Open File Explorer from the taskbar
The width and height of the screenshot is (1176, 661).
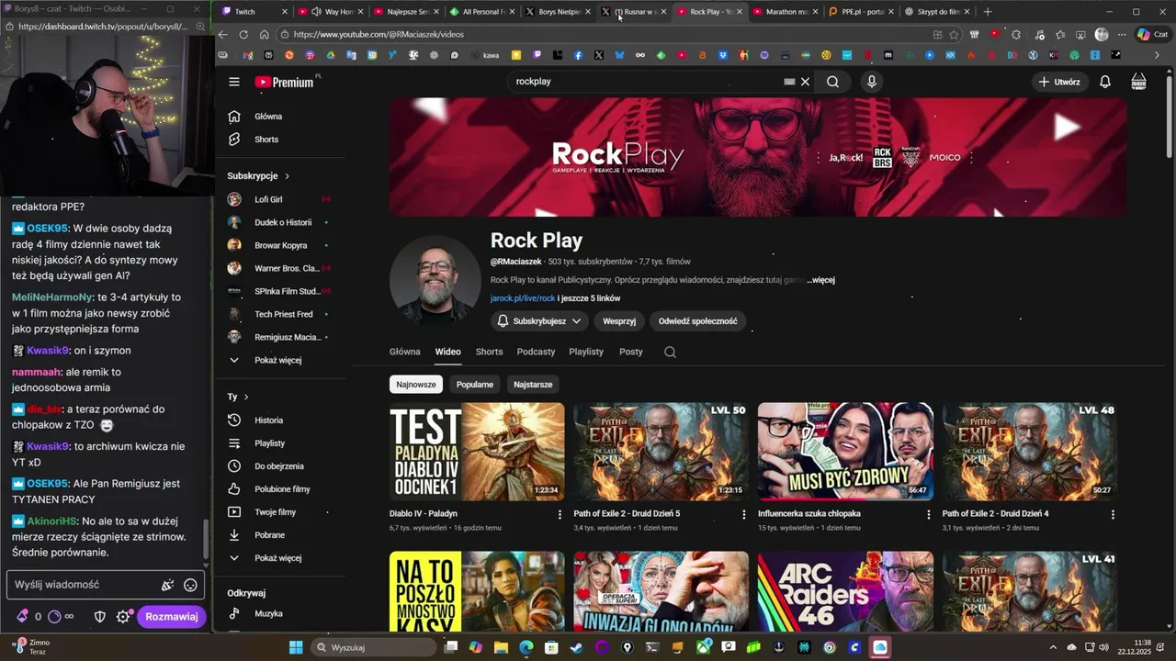(x=501, y=647)
